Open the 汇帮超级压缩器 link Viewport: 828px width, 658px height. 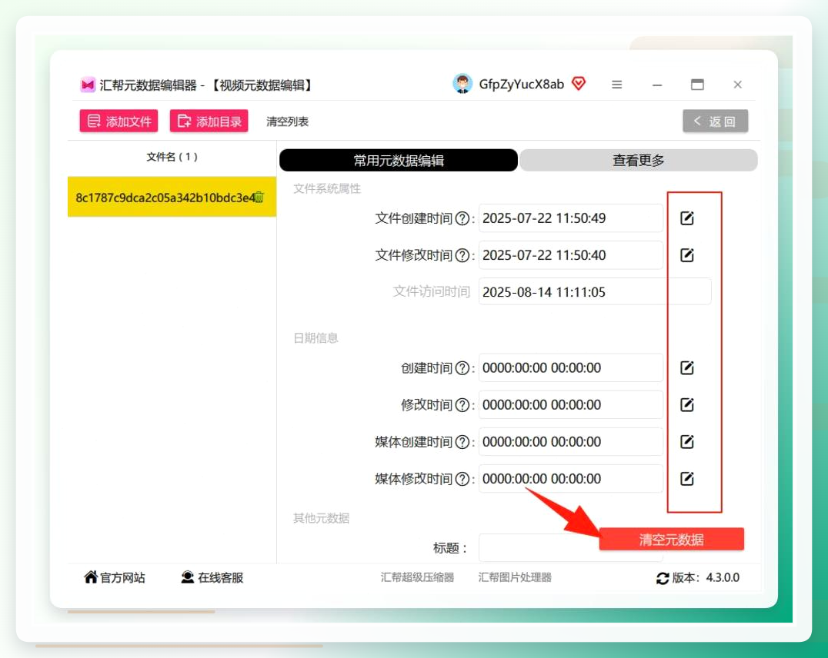click(417, 578)
